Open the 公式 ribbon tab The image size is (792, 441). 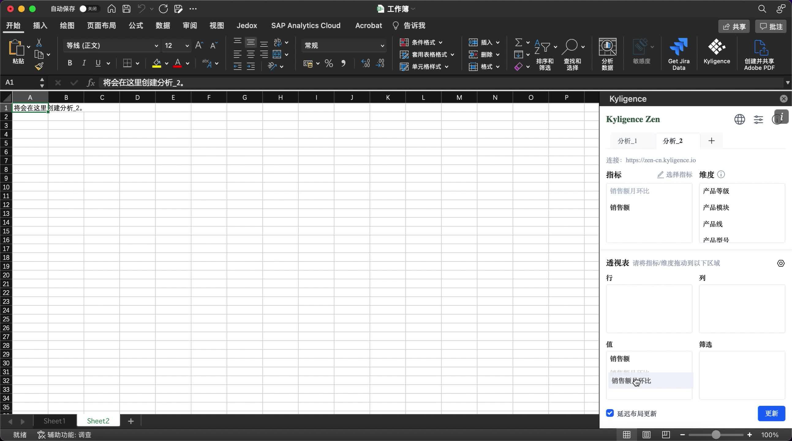(136, 25)
